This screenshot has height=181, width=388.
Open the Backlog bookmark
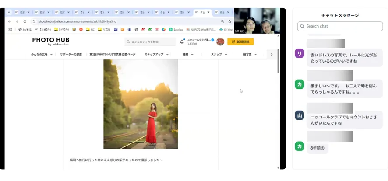pos(176,29)
